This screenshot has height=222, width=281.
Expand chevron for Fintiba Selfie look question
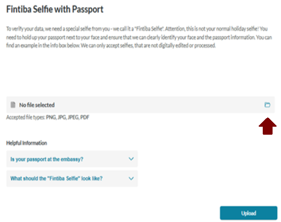pyautogui.click(x=131, y=178)
